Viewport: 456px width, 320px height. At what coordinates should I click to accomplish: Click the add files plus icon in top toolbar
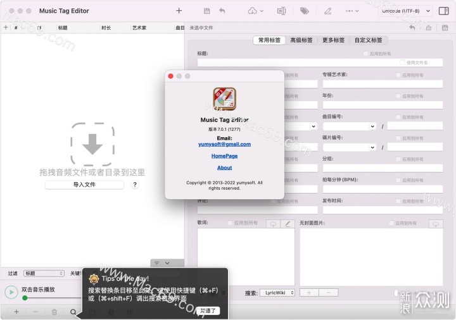coord(179,11)
